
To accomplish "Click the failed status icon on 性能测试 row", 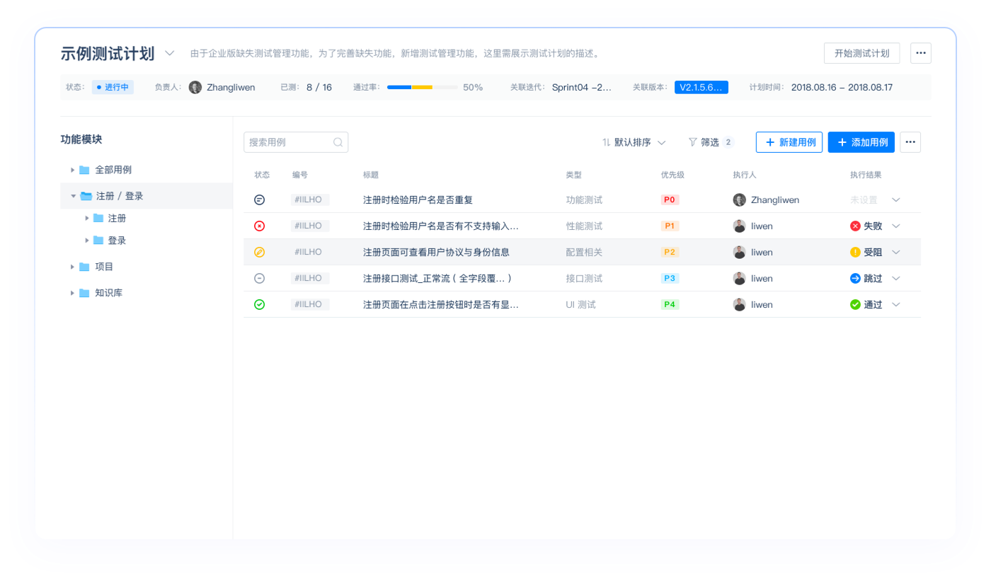I will pyautogui.click(x=260, y=226).
